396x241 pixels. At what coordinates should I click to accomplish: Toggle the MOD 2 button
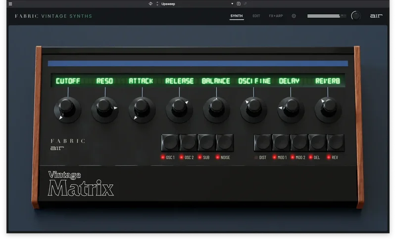(x=299, y=143)
